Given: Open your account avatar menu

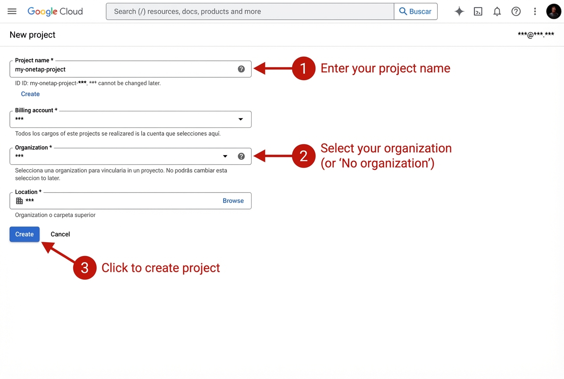Looking at the screenshot, I should click(554, 11).
